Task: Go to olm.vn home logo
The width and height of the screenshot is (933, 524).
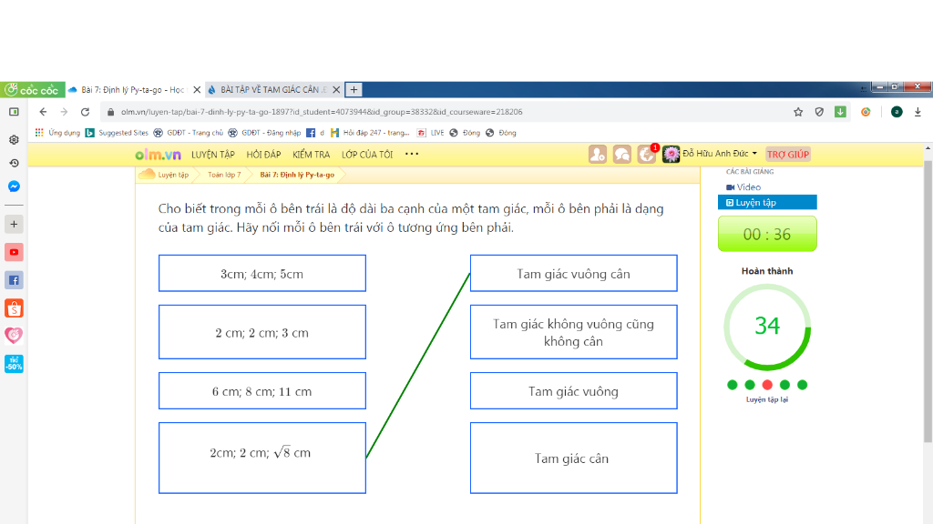Action: coord(158,155)
